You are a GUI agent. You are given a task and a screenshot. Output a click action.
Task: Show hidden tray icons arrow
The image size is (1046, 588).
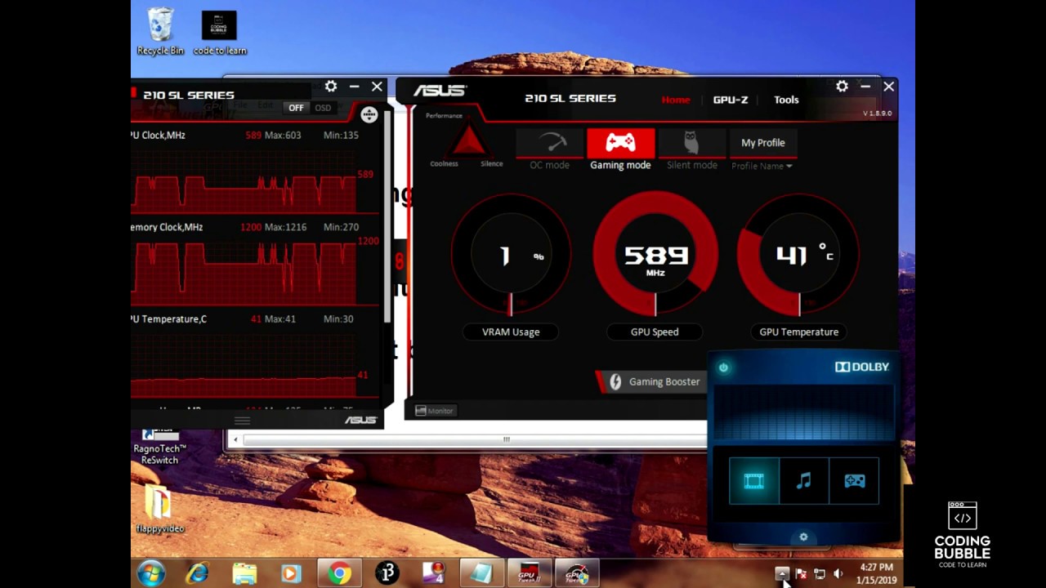click(782, 574)
